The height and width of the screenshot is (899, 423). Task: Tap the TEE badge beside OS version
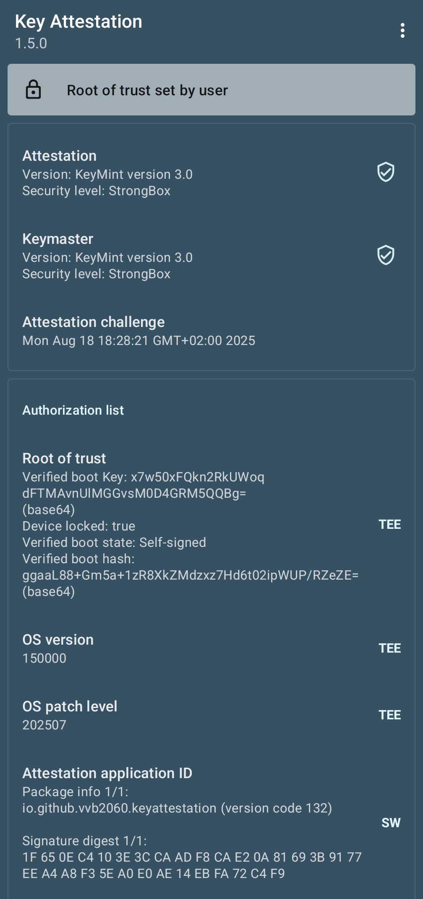click(389, 648)
